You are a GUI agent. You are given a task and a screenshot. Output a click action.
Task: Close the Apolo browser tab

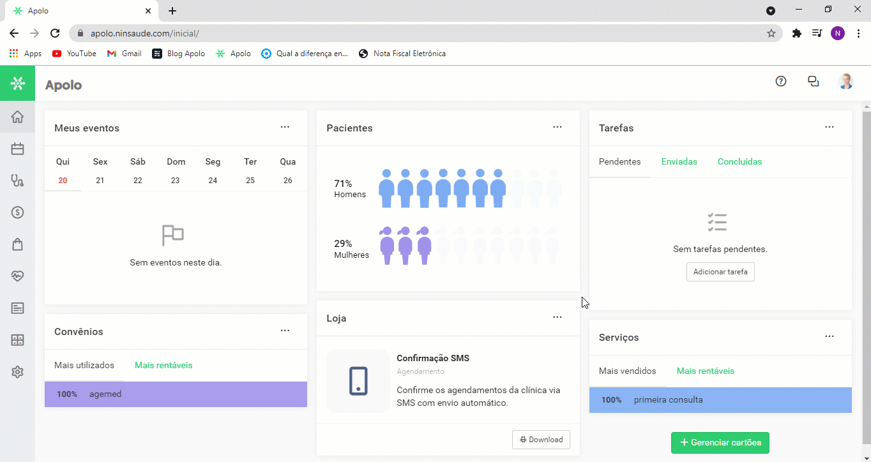pyautogui.click(x=148, y=11)
